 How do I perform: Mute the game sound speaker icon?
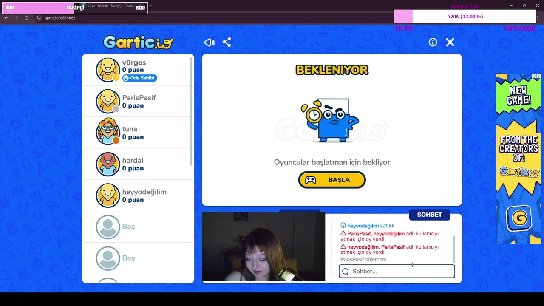pyautogui.click(x=210, y=42)
